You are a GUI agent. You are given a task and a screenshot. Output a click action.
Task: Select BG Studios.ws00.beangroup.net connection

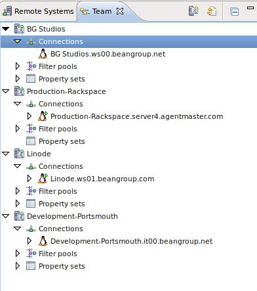108,54
